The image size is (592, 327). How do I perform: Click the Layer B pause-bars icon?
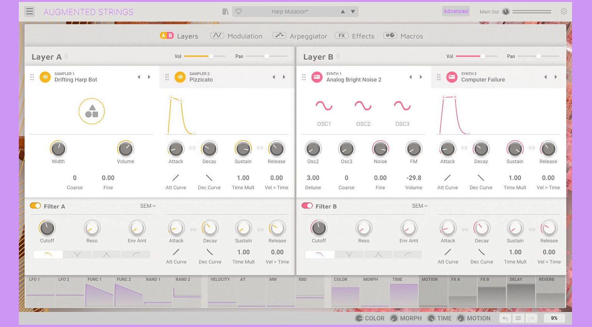(338, 56)
